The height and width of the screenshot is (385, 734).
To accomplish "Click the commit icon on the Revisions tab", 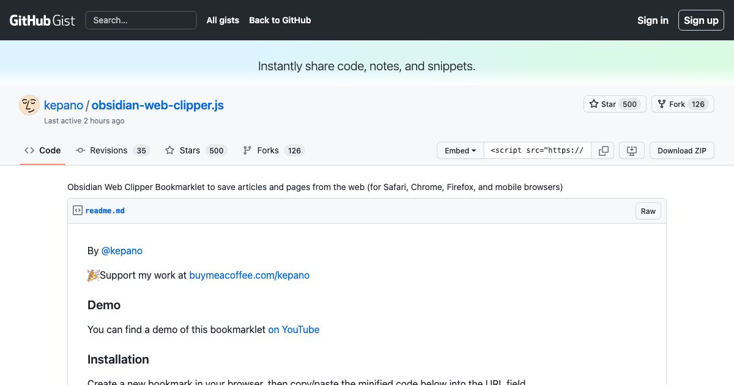I will [x=80, y=150].
